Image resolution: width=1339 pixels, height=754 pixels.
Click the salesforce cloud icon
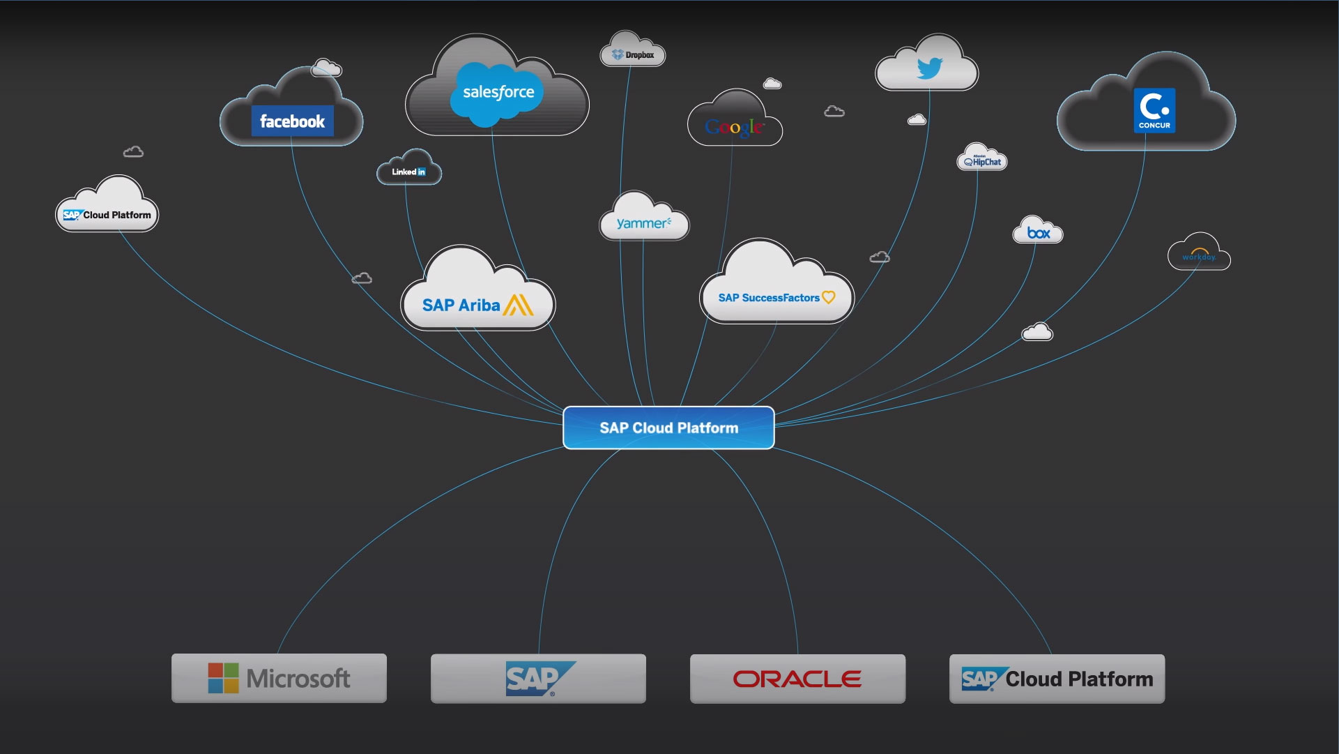pyautogui.click(x=498, y=91)
